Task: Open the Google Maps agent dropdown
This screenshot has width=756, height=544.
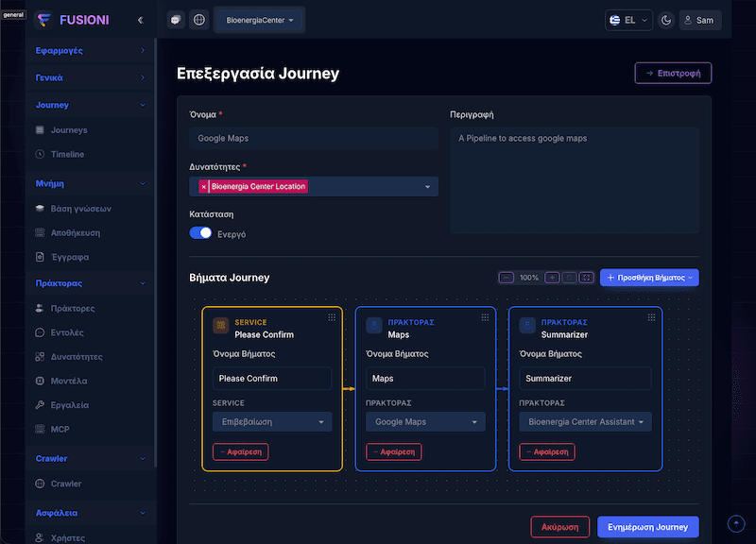Action: [426, 422]
